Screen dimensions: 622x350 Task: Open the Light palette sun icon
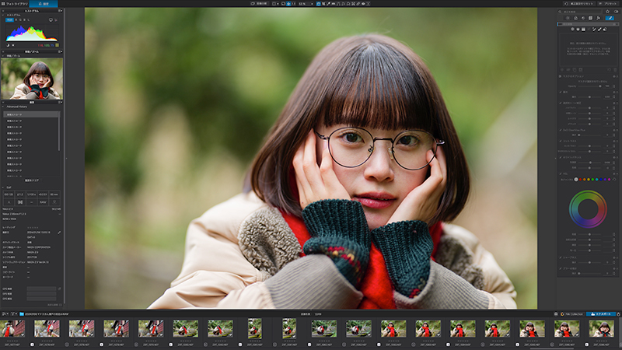point(568,18)
